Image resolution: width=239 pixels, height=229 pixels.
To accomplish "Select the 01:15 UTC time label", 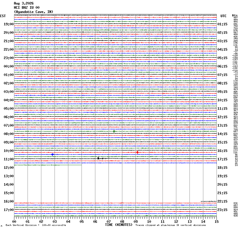I will [x=222, y=24].
